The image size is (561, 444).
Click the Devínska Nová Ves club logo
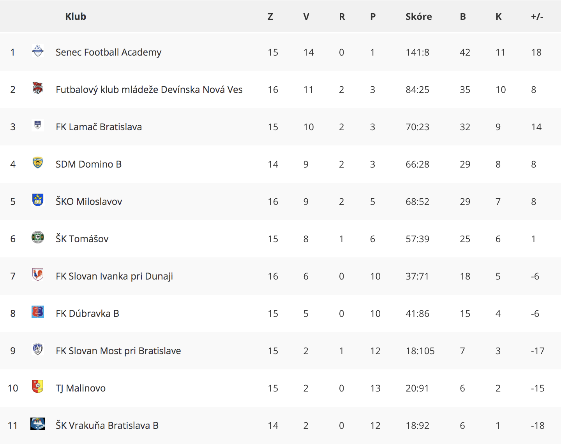coord(38,88)
